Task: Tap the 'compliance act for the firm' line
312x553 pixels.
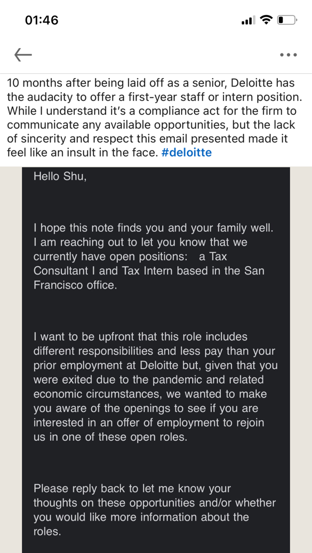Action: point(151,111)
